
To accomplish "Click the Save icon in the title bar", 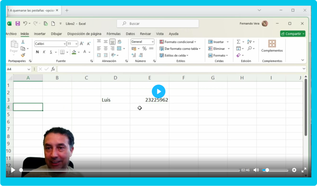I will click(x=18, y=24).
